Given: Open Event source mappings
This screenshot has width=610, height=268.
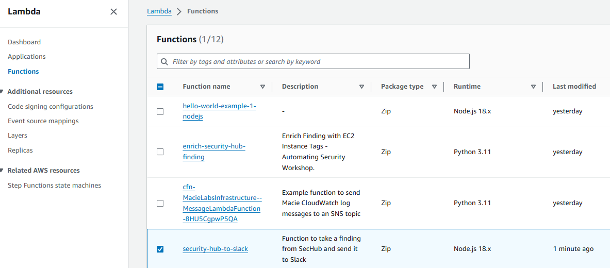Looking at the screenshot, I should point(43,121).
